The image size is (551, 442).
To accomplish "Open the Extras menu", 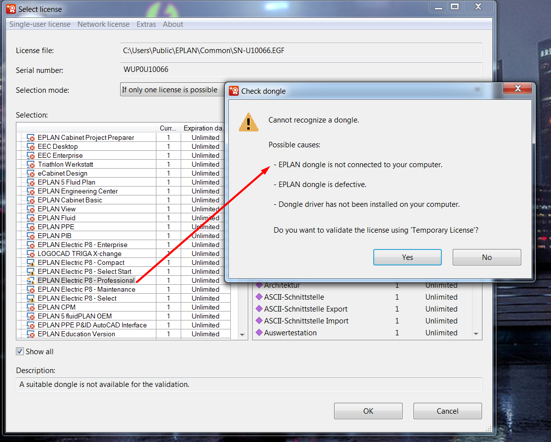I will (x=146, y=24).
